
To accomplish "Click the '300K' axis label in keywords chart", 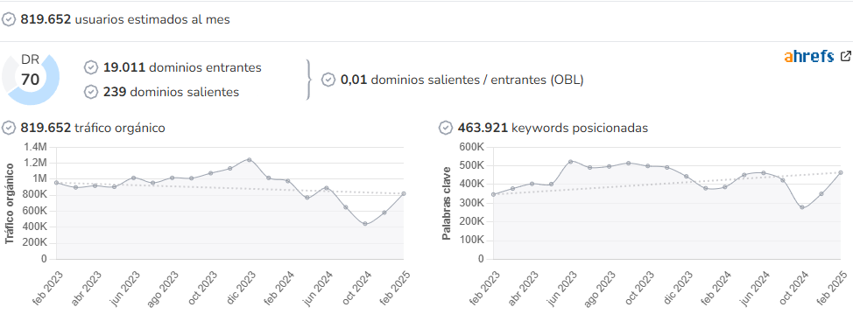I will [x=472, y=203].
